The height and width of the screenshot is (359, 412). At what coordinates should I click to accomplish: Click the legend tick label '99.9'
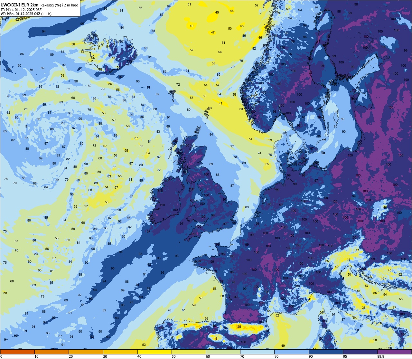click(x=380, y=356)
